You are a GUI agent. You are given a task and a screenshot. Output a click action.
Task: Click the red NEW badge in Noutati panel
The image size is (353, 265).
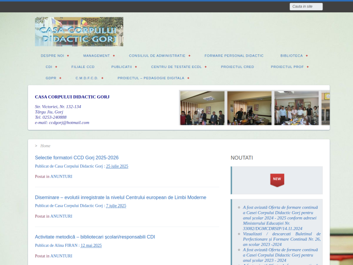pyautogui.click(x=277, y=179)
